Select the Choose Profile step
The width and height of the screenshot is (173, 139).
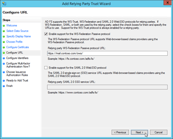tap(14, 42)
